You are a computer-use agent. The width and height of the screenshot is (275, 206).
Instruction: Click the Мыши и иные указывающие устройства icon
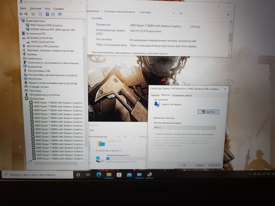click(26, 83)
